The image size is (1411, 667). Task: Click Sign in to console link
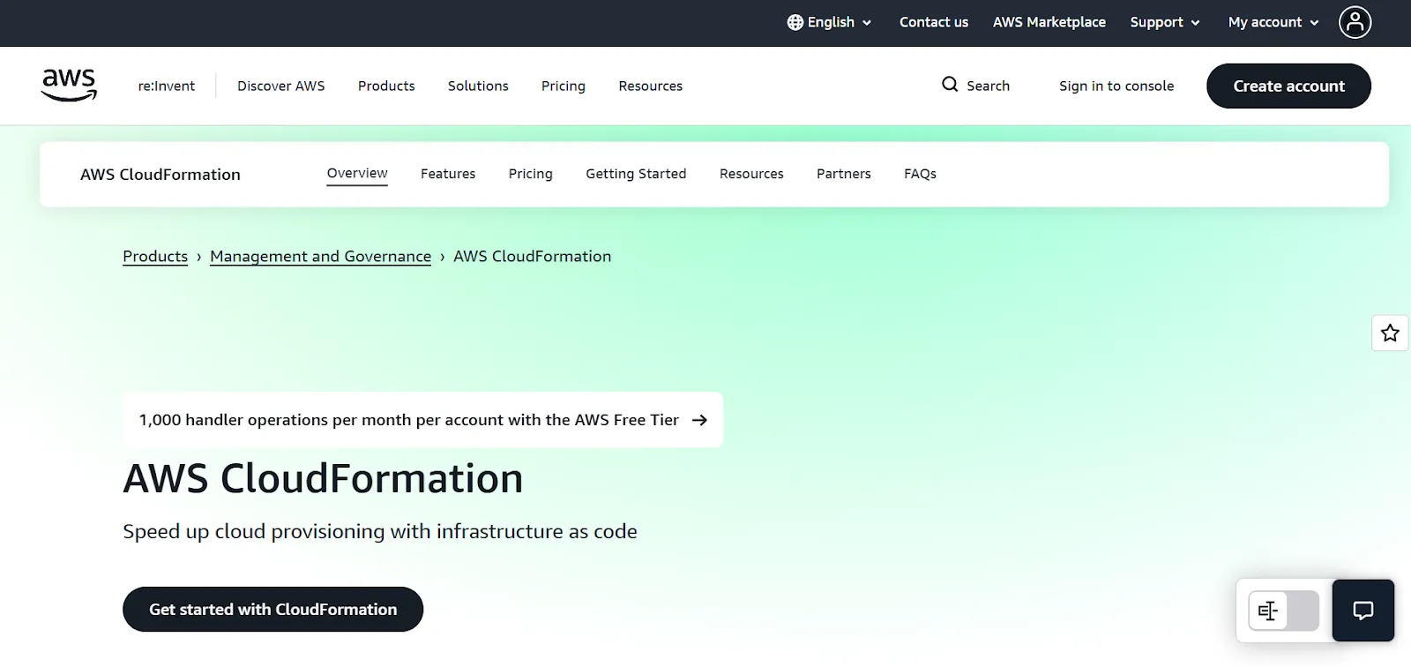coord(1116,86)
